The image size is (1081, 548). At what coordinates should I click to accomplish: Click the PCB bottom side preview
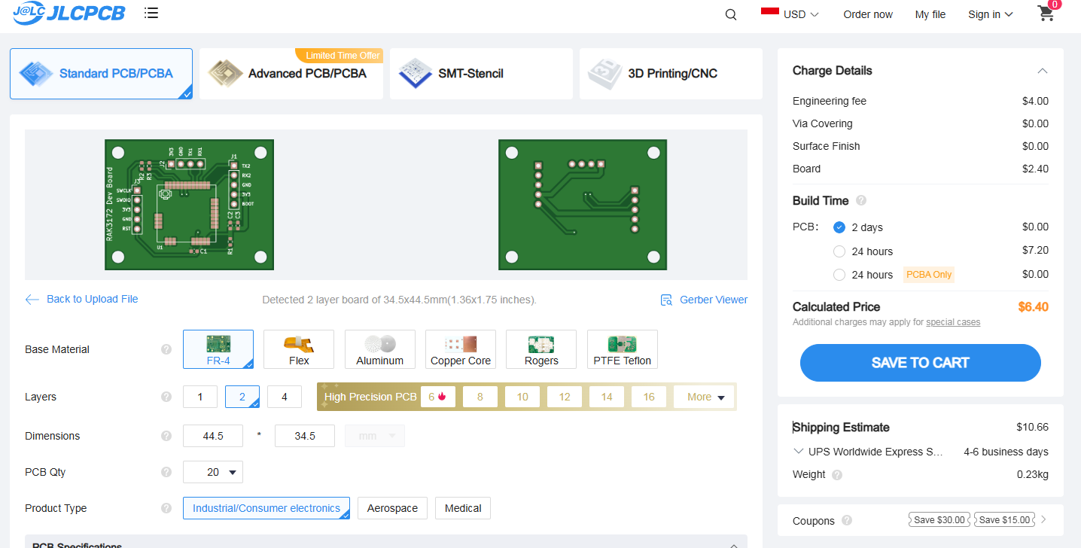(x=583, y=205)
